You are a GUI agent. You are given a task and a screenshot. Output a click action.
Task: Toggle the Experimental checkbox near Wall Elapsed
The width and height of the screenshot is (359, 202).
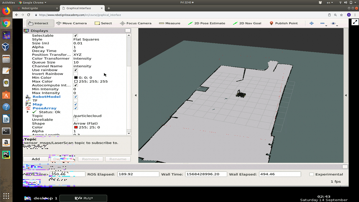(311, 174)
